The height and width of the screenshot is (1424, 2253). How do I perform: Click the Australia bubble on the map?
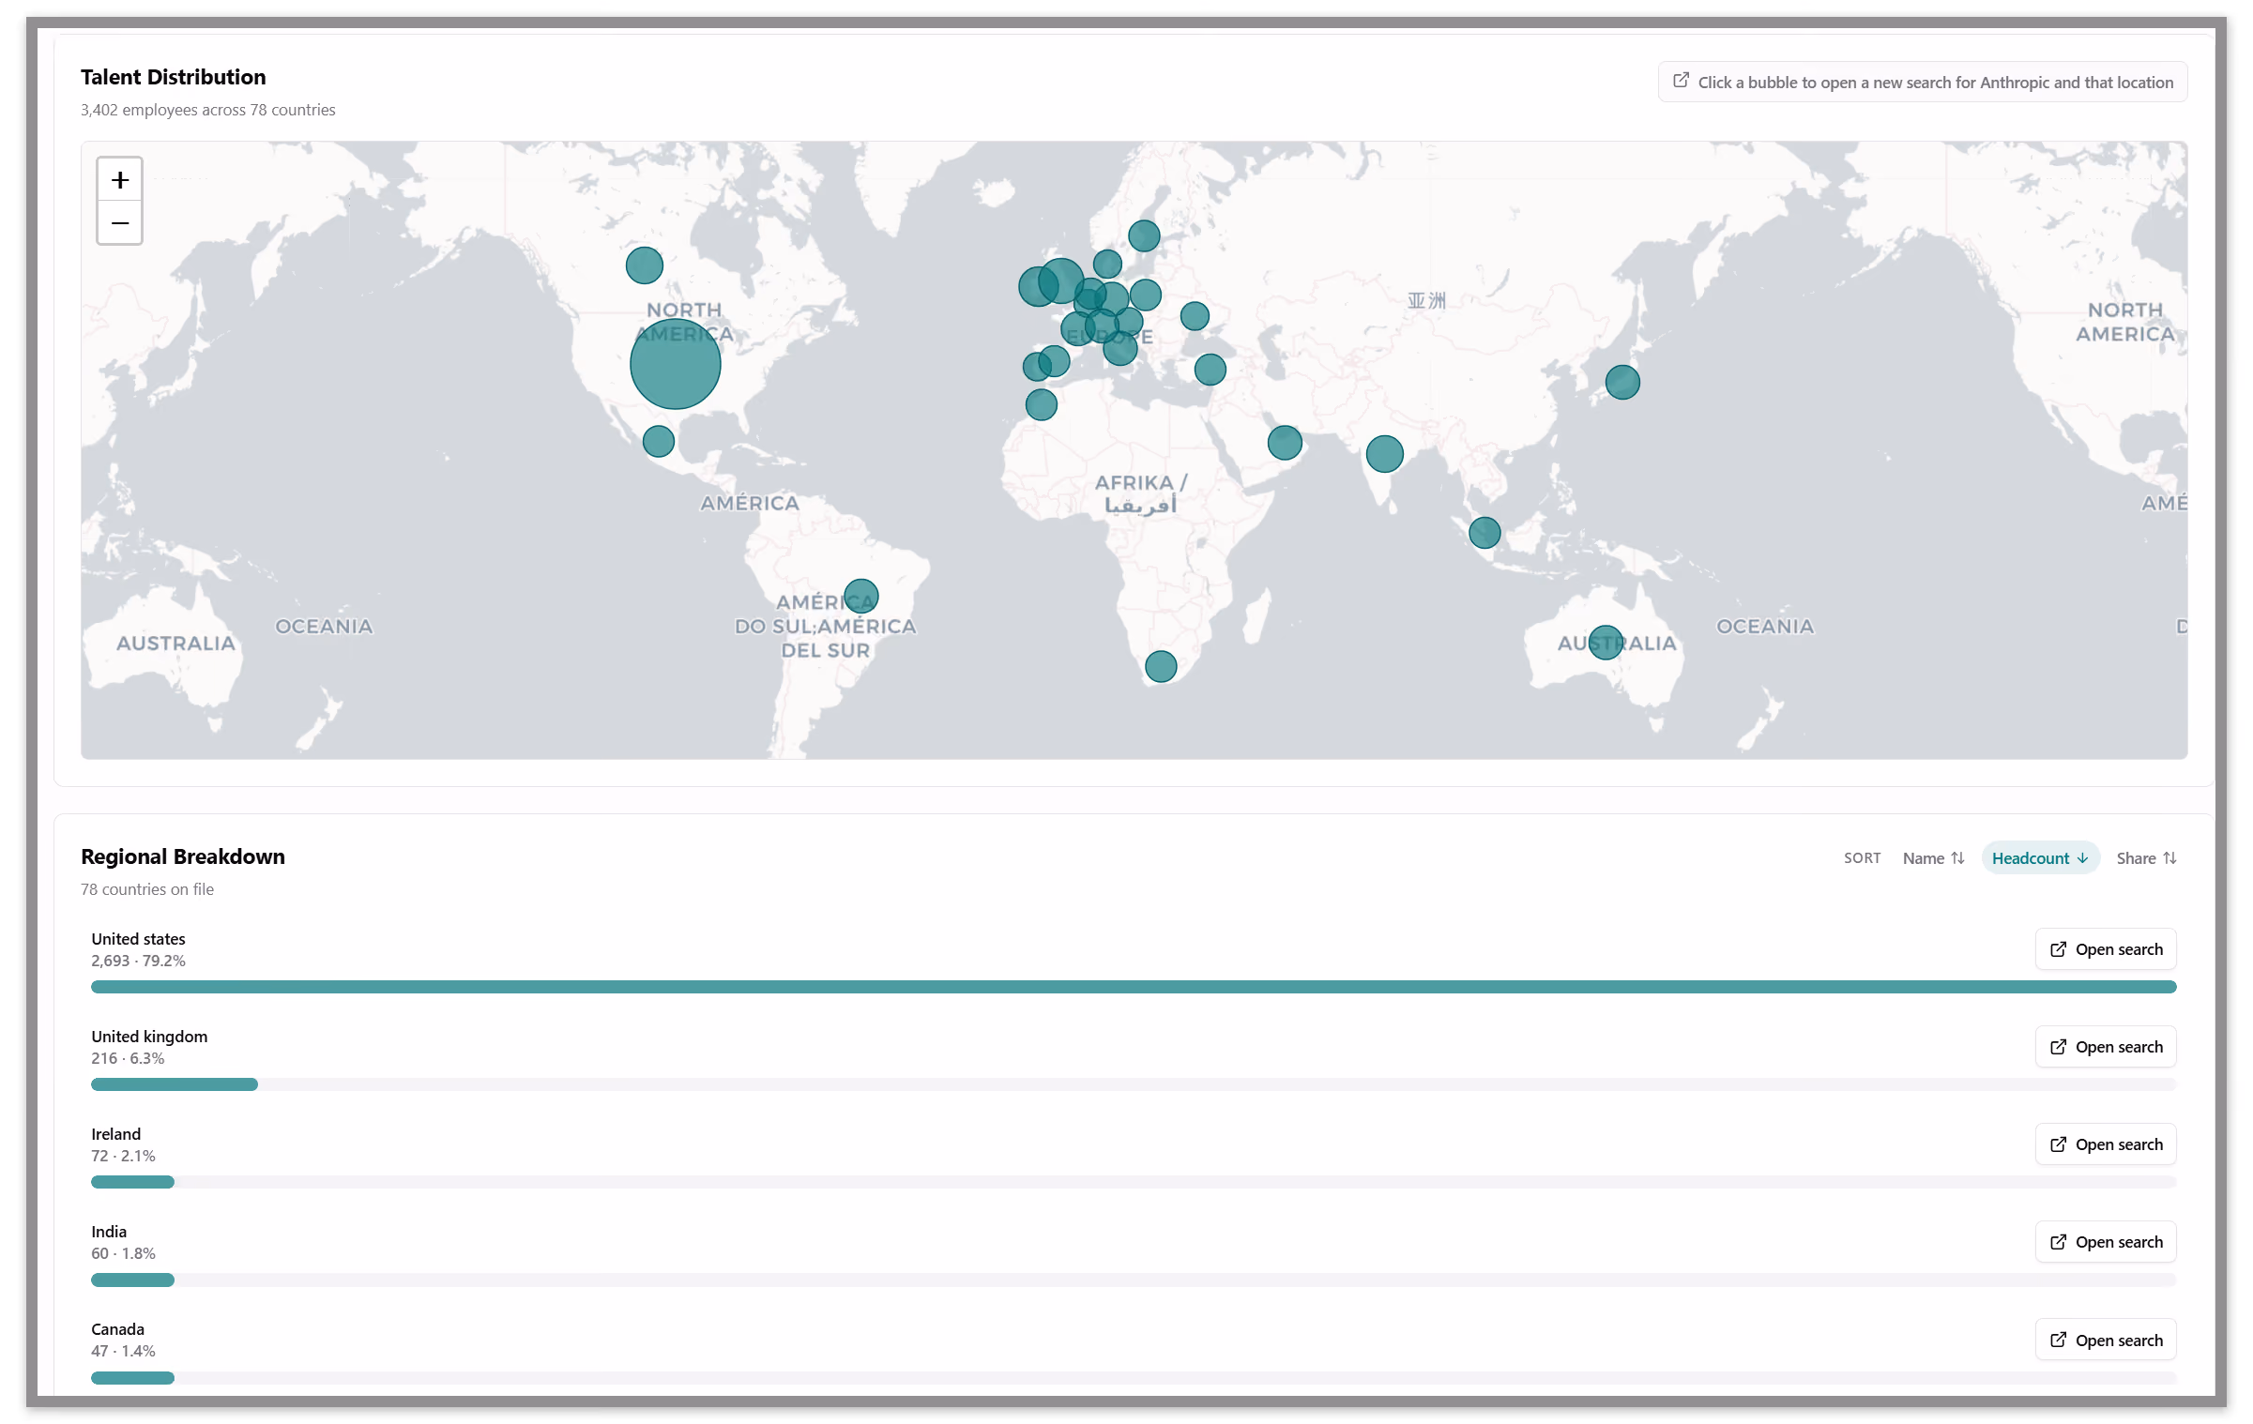1606,643
